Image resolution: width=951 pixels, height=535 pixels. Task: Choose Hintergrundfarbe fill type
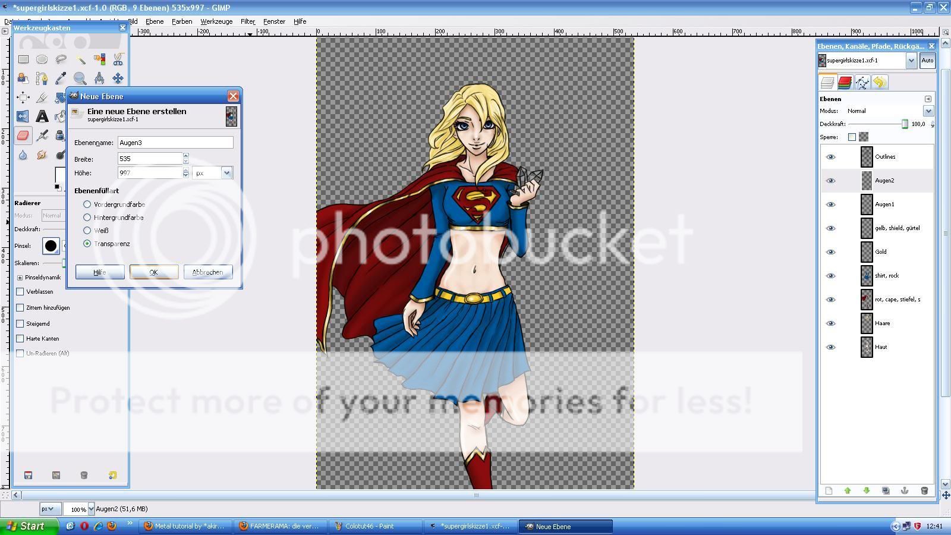(87, 218)
